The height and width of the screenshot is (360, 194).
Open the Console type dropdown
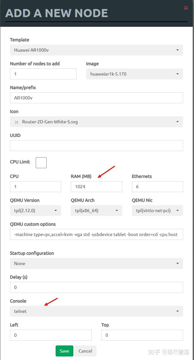(96, 311)
